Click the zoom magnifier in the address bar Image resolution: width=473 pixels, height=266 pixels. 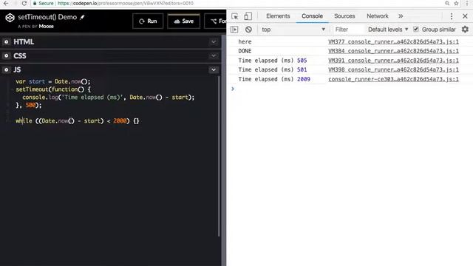(447, 3)
